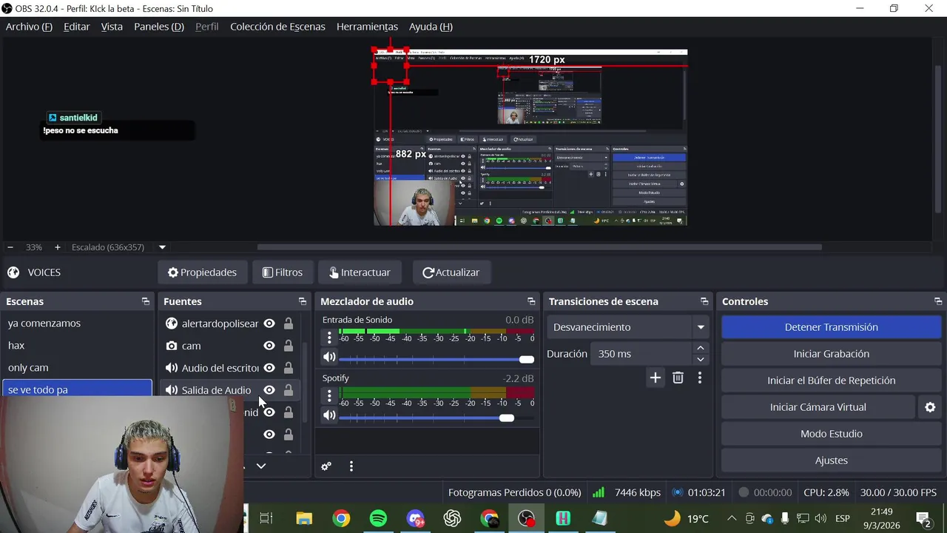Open the Escalado preview scaling dropdown
This screenshot has height=533, width=947.
click(162, 247)
